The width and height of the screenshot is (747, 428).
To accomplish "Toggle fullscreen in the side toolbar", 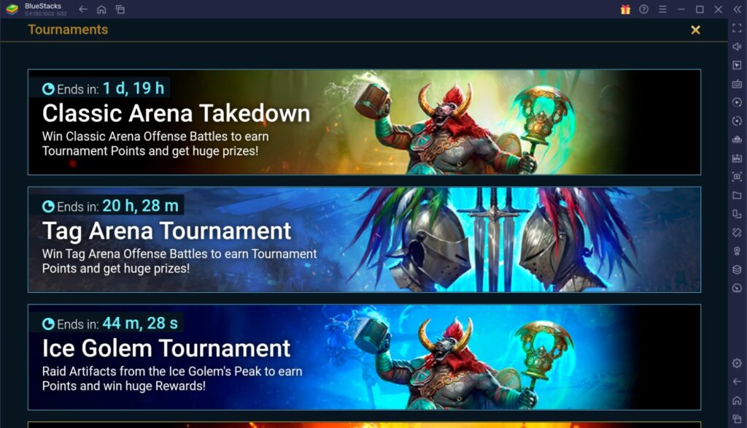I will pos(737,28).
